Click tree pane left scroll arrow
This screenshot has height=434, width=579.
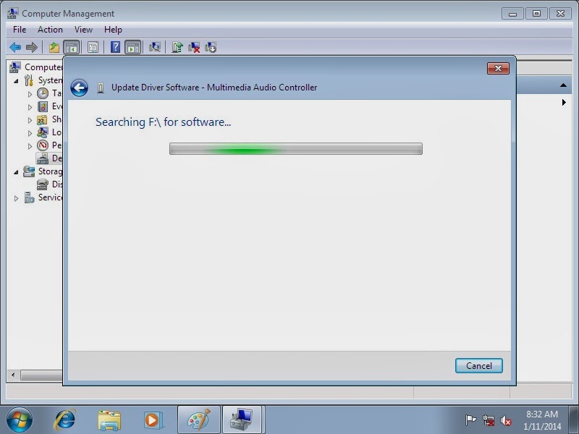coord(13,375)
